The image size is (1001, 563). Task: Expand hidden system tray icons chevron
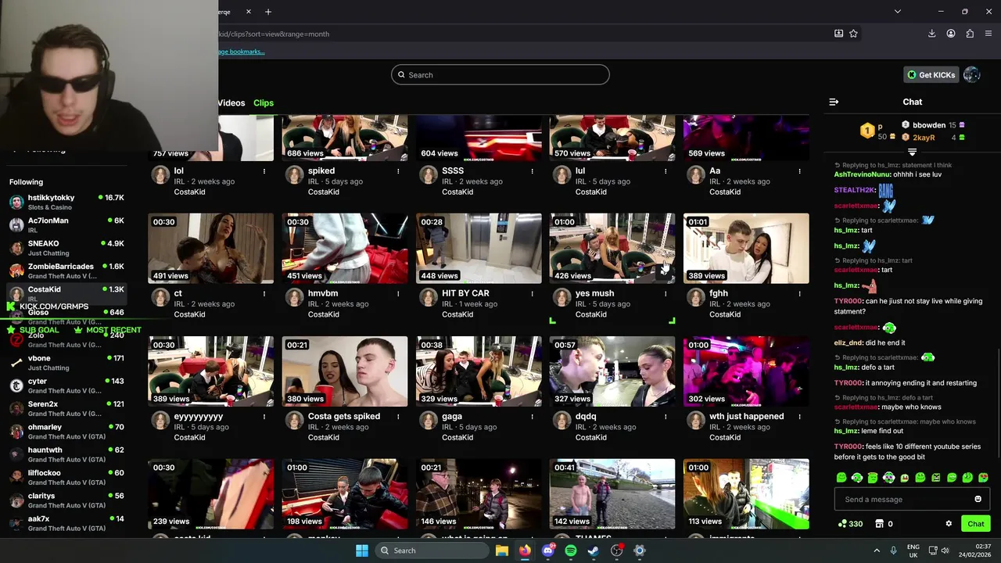[x=876, y=550]
